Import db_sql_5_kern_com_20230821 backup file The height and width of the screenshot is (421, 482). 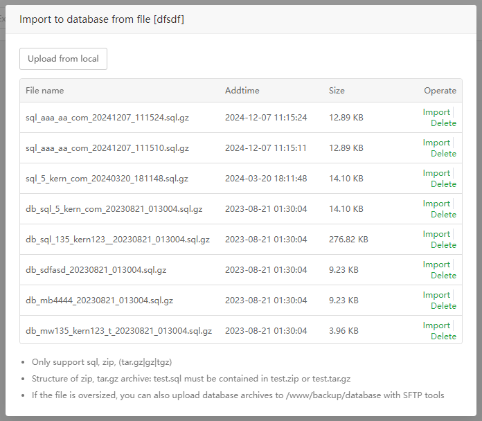tap(436, 204)
